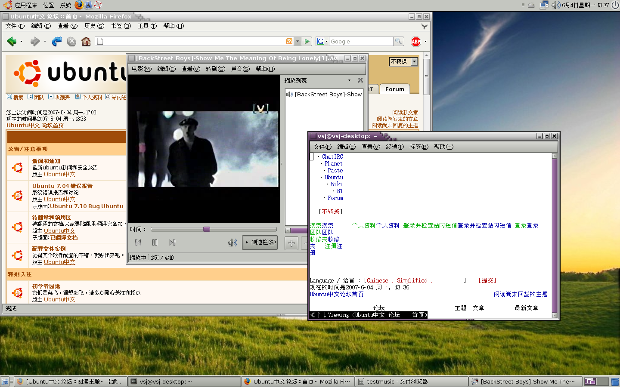Click the workspace switcher in bottom panel
The image size is (620, 387).
(596, 381)
